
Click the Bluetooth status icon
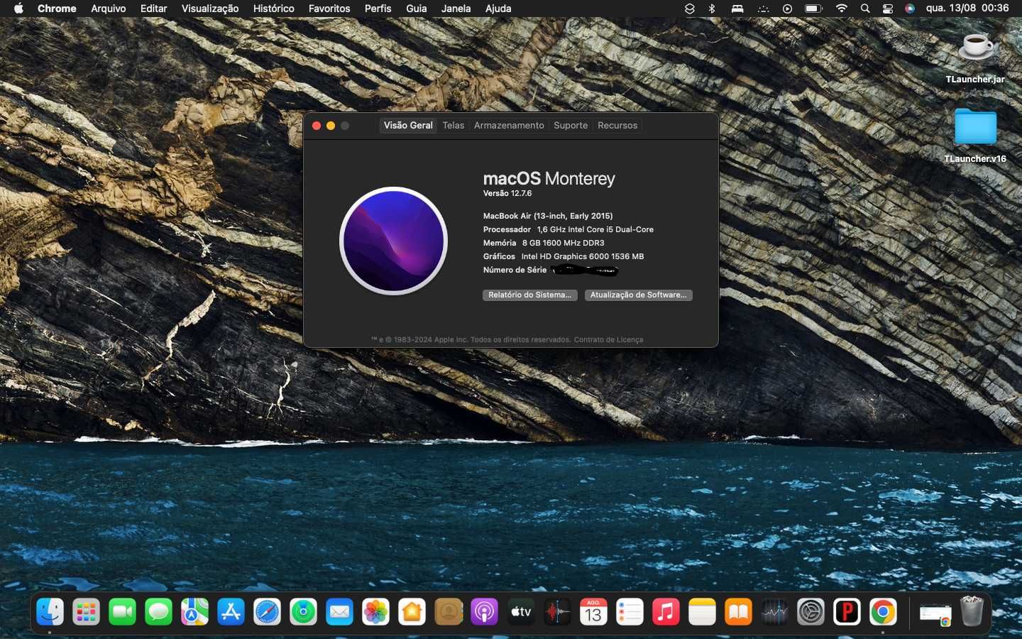click(712, 9)
